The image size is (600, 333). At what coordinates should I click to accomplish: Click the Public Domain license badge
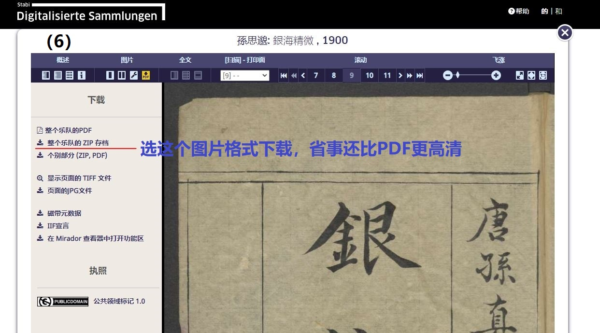coord(63,302)
